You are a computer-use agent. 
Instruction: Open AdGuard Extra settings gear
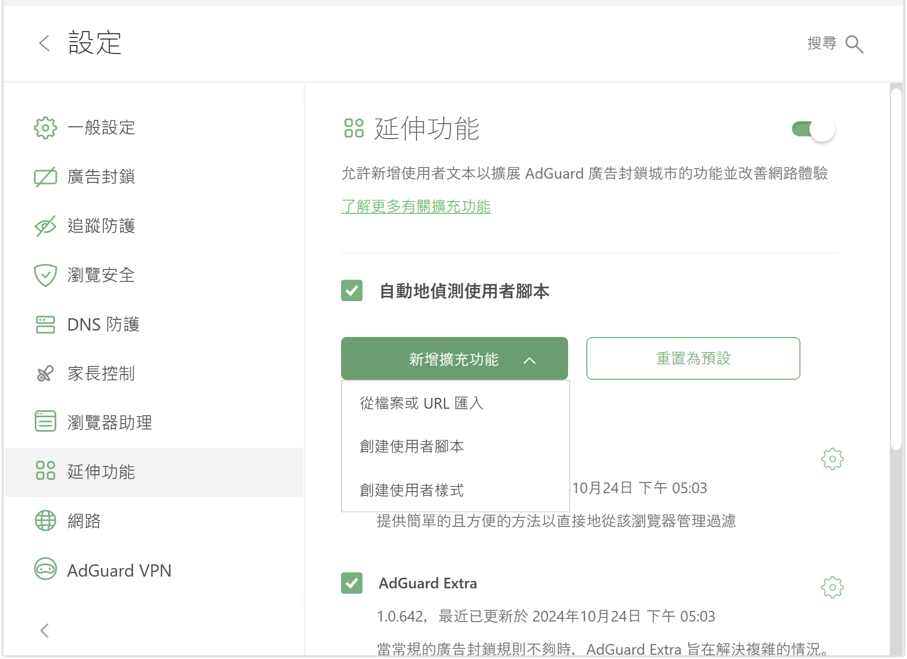click(x=833, y=587)
